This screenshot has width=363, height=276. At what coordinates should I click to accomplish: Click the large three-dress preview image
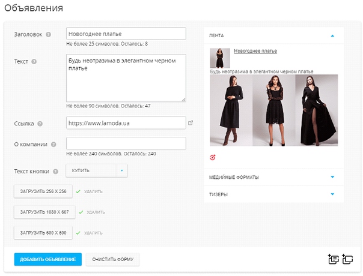[274, 110]
